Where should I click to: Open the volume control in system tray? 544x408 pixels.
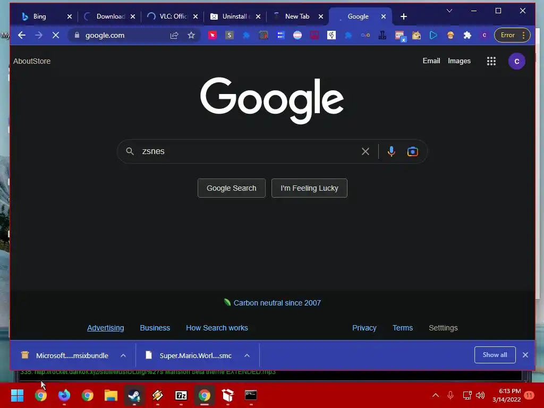click(x=480, y=395)
